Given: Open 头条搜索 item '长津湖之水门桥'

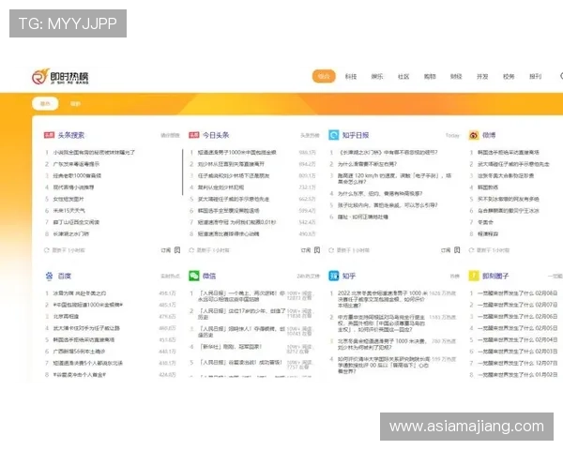Looking at the screenshot, I should point(71,233).
